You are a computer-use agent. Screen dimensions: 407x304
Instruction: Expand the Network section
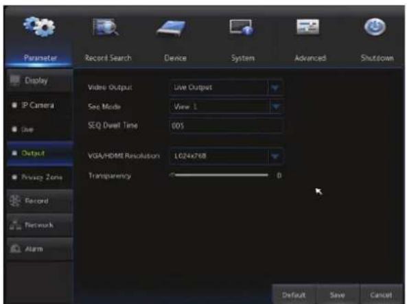40,225
